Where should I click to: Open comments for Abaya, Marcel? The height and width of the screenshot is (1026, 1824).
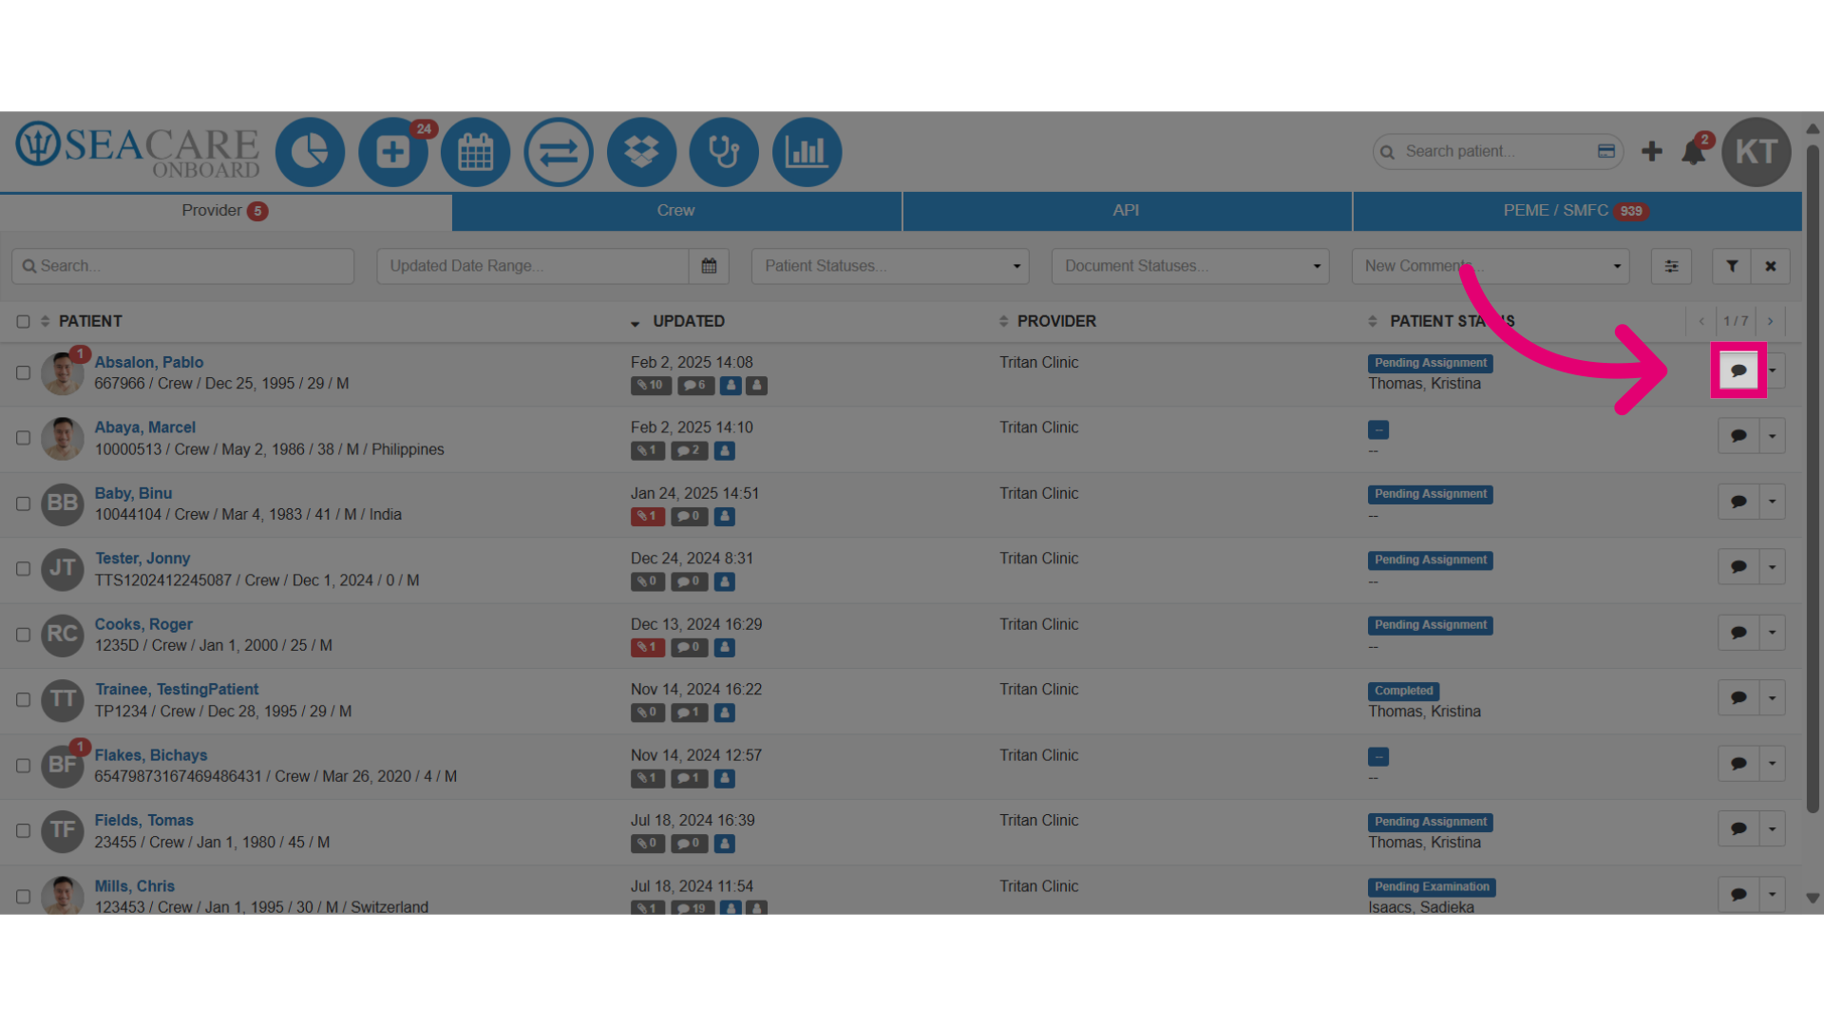pyautogui.click(x=1738, y=436)
